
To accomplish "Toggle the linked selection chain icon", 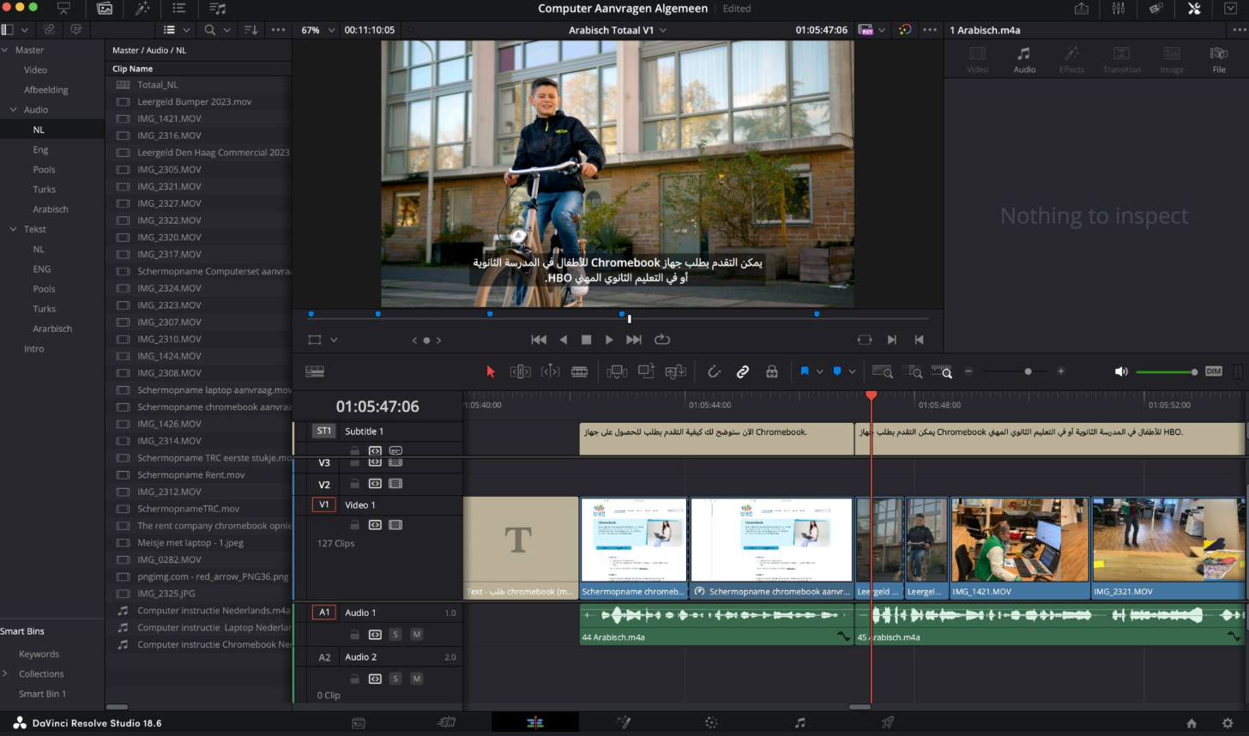I will [743, 371].
